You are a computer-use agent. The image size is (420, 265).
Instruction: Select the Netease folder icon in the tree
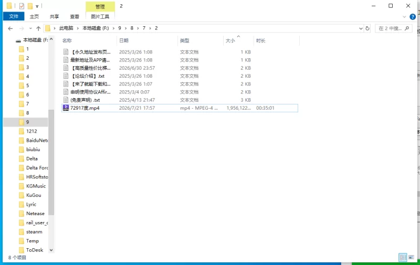point(22,214)
